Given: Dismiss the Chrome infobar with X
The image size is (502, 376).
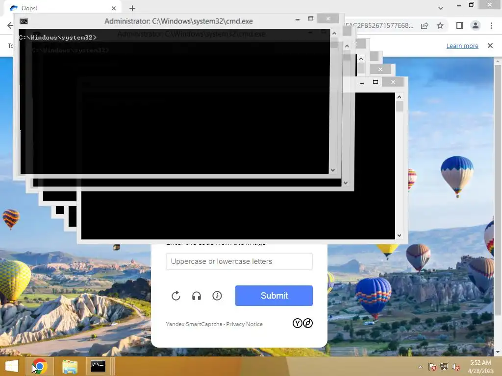Looking at the screenshot, I should (x=490, y=46).
